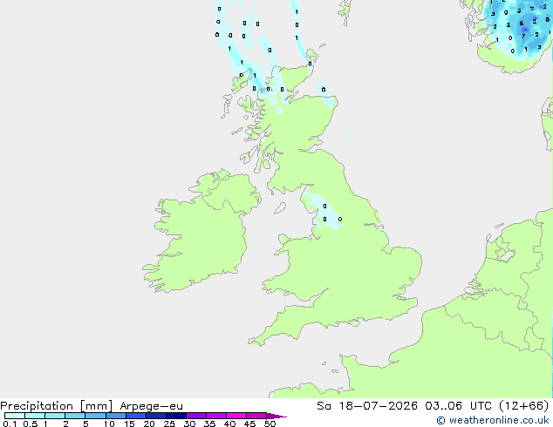The image size is (553, 427).
Task: Click the 5–10 mm legend color swatch
Action: [x=95, y=416]
